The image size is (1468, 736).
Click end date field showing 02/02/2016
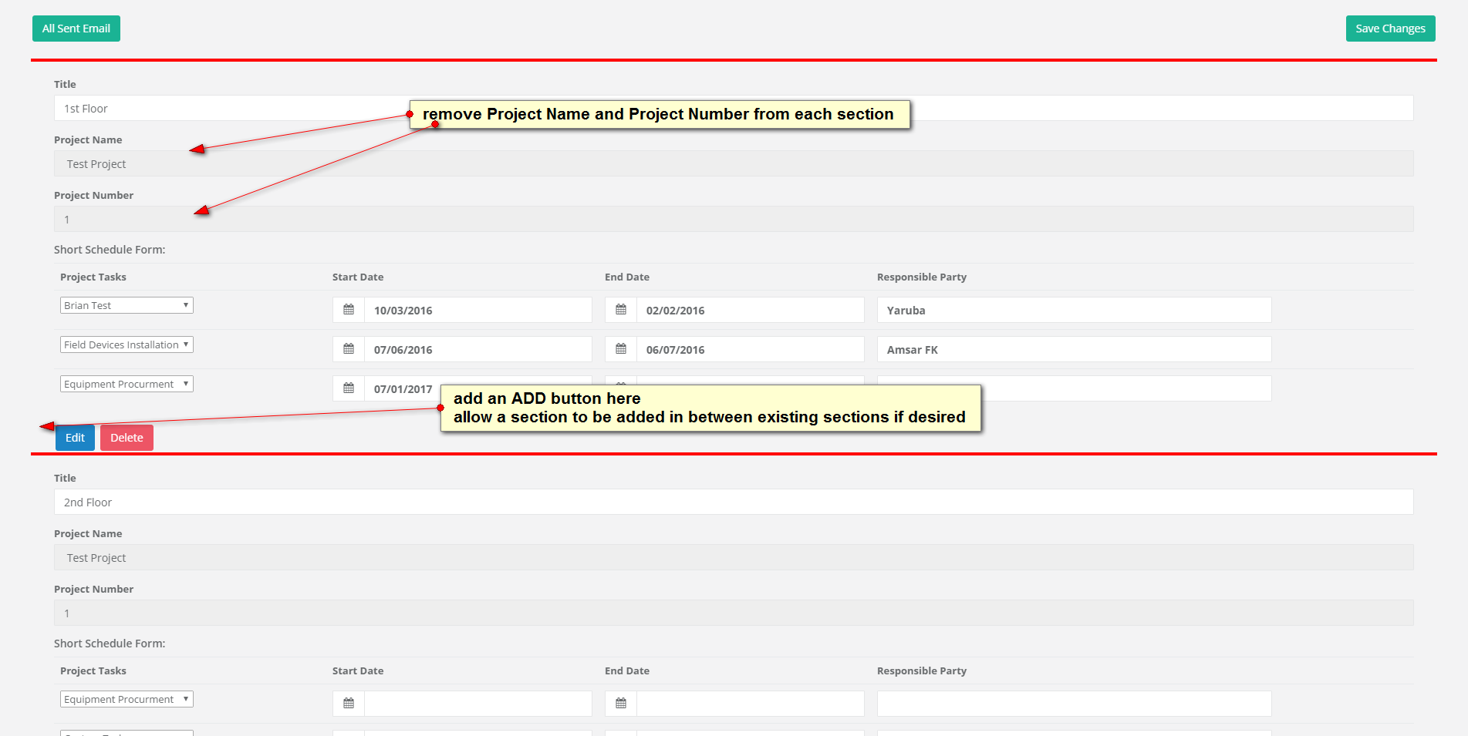pyautogui.click(x=751, y=310)
